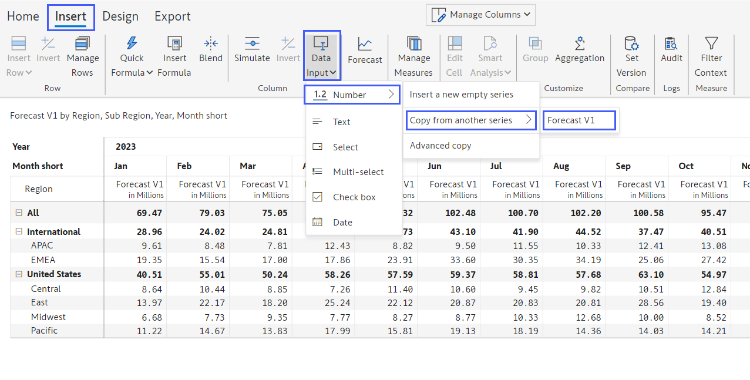Image resolution: width=750 pixels, height=380 pixels.
Task: Choose Check box data input type
Action: coord(354,197)
